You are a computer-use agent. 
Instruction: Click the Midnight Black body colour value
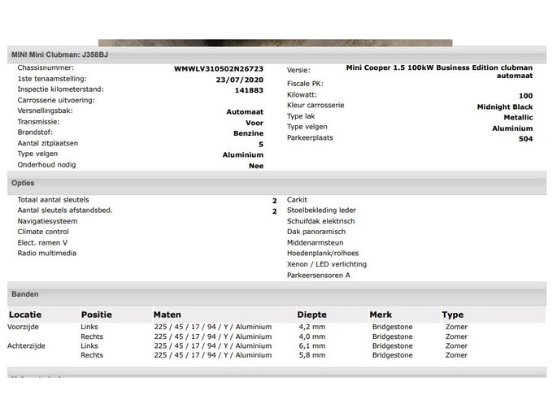coord(505,106)
